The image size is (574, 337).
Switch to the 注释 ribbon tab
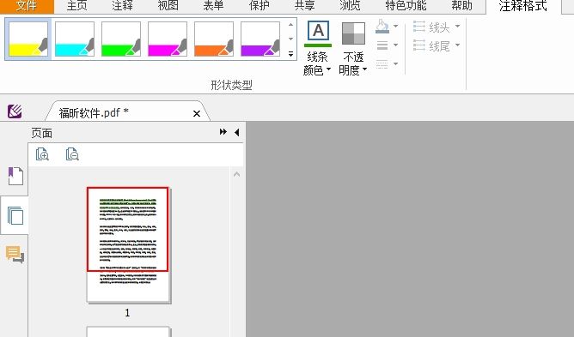tap(122, 6)
